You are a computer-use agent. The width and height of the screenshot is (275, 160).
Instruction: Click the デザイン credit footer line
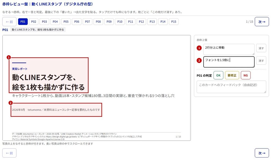(77, 136)
